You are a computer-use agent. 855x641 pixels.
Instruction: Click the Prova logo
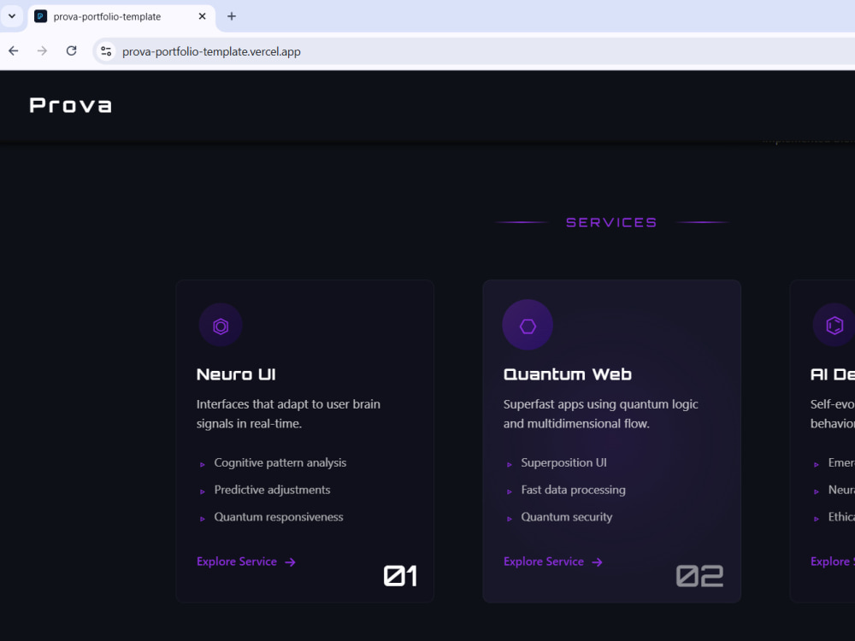(x=70, y=105)
